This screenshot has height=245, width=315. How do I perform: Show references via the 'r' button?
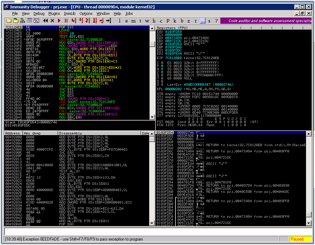pyautogui.click(x=196, y=21)
